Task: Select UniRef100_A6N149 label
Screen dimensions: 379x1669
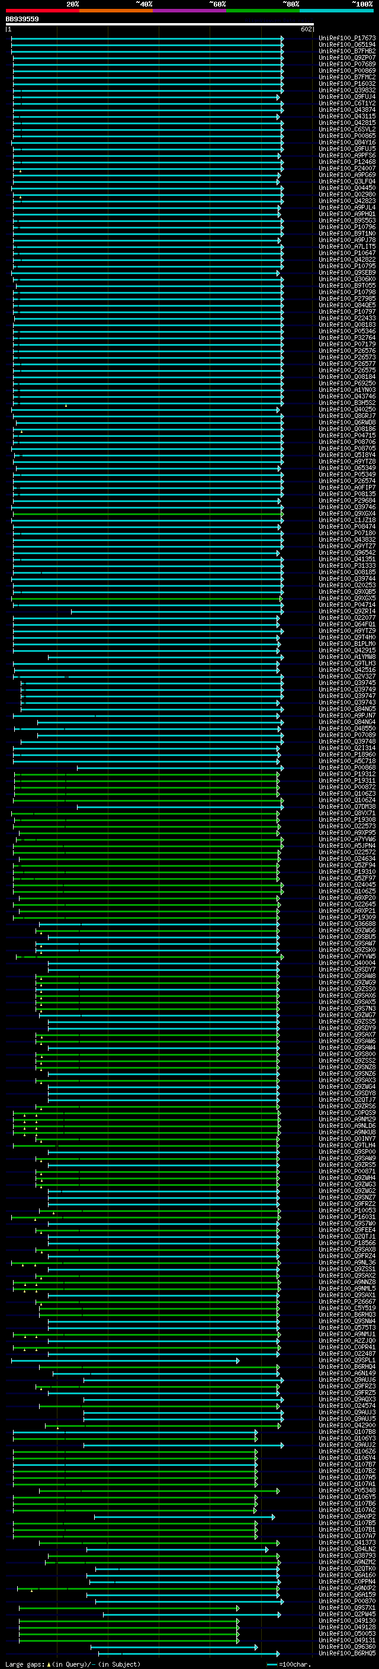Action: pyautogui.click(x=347, y=1374)
